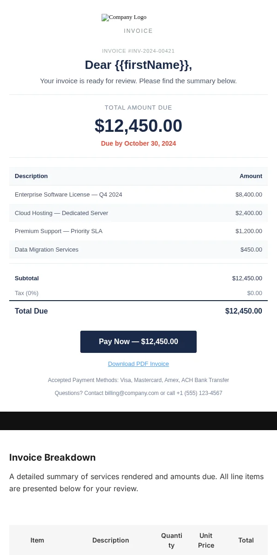Select the Data Migration Services row
The width and height of the screenshot is (277, 555).
138,250
